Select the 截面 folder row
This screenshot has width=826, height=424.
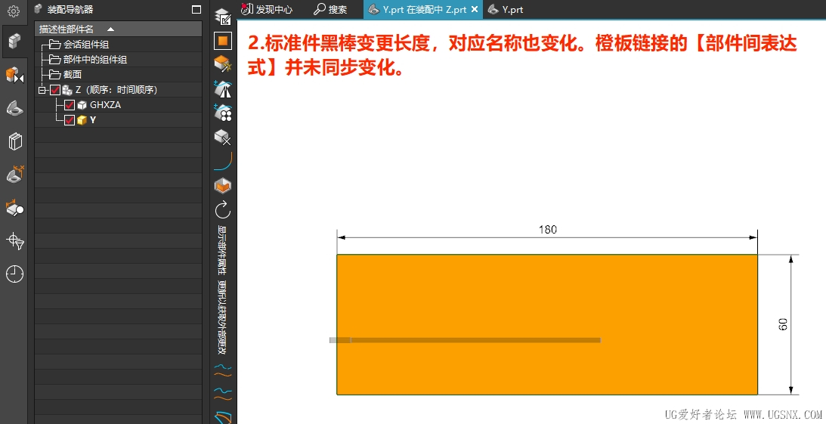(x=119, y=74)
